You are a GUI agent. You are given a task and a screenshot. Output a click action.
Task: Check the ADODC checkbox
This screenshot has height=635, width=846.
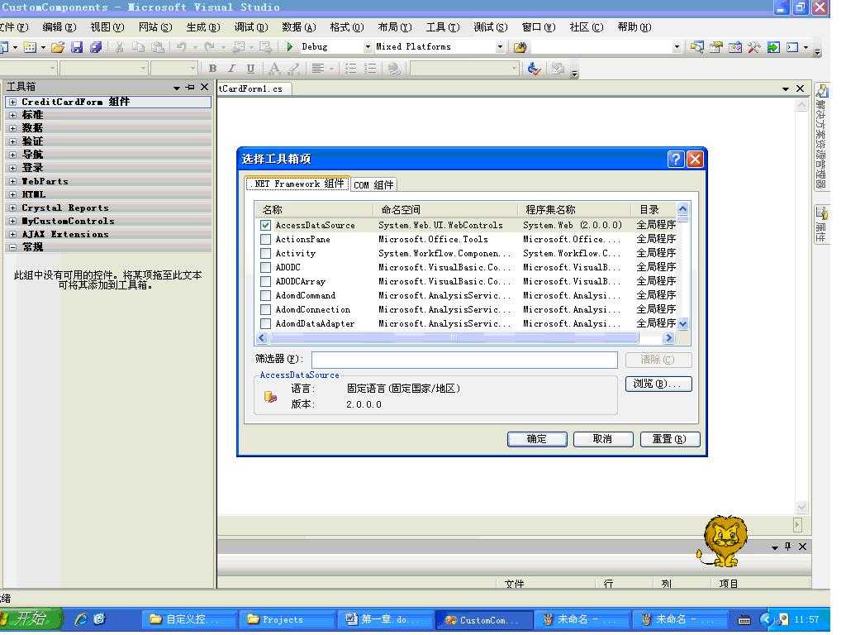pos(265,267)
